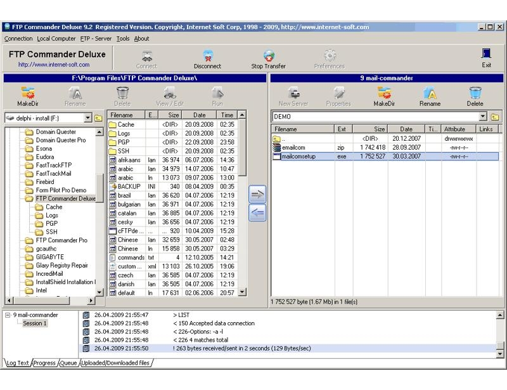Click the emailcom zip file icon
Viewport: 507px width, 390px height.
[x=276, y=148]
